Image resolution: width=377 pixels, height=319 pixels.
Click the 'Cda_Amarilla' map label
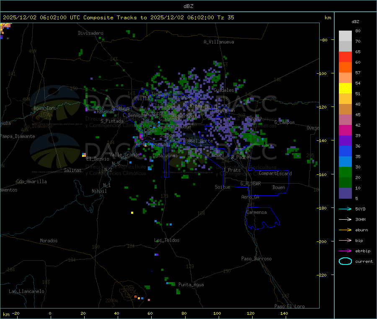point(31,182)
